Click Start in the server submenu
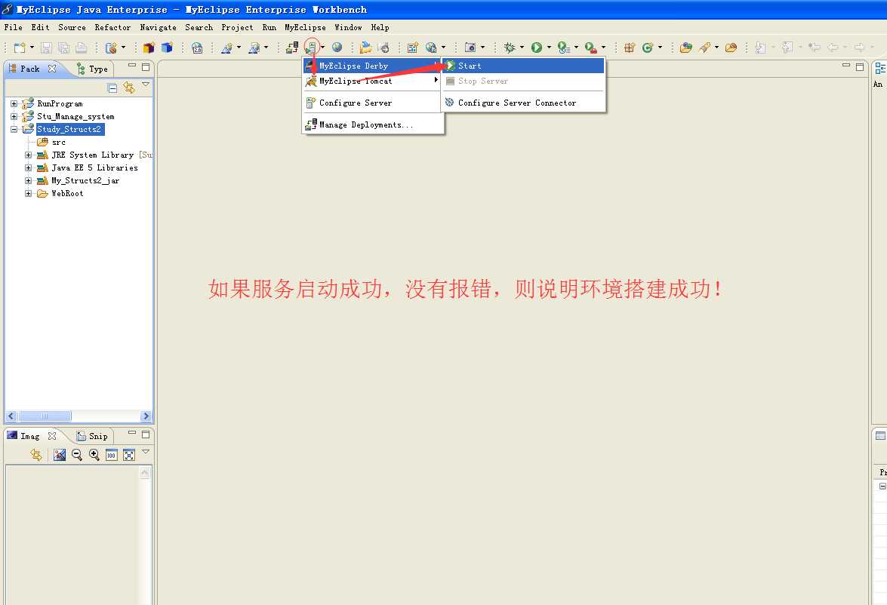Image resolution: width=887 pixels, height=605 pixels. 523,66
